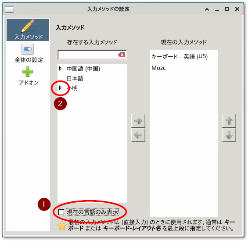Viewport: 248px width, 241px height.
Task: Select キーボード - 英語 (US) entry
Action: point(180,57)
